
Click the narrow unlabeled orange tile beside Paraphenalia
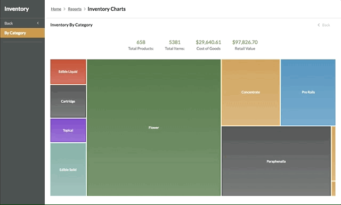[x=334, y=153]
